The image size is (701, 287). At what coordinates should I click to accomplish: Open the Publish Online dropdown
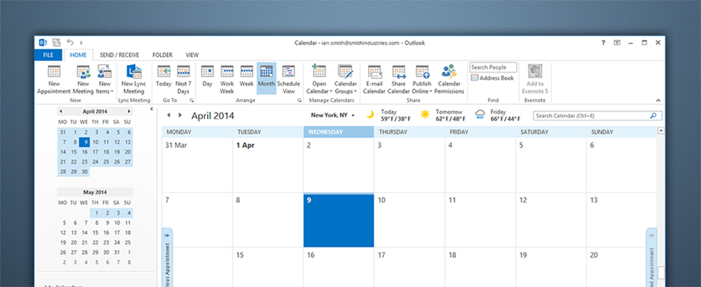click(422, 79)
